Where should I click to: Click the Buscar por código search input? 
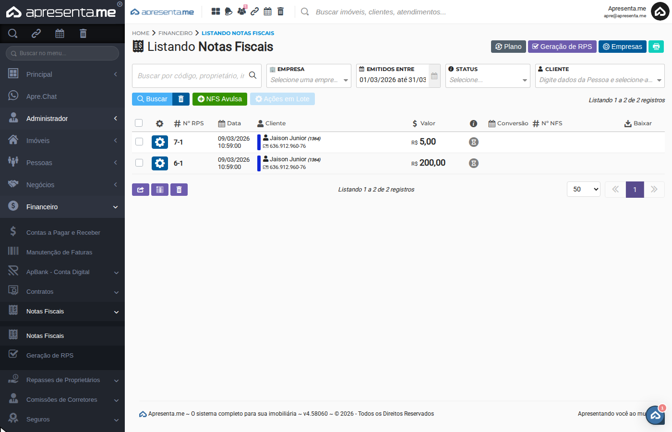[x=191, y=76]
